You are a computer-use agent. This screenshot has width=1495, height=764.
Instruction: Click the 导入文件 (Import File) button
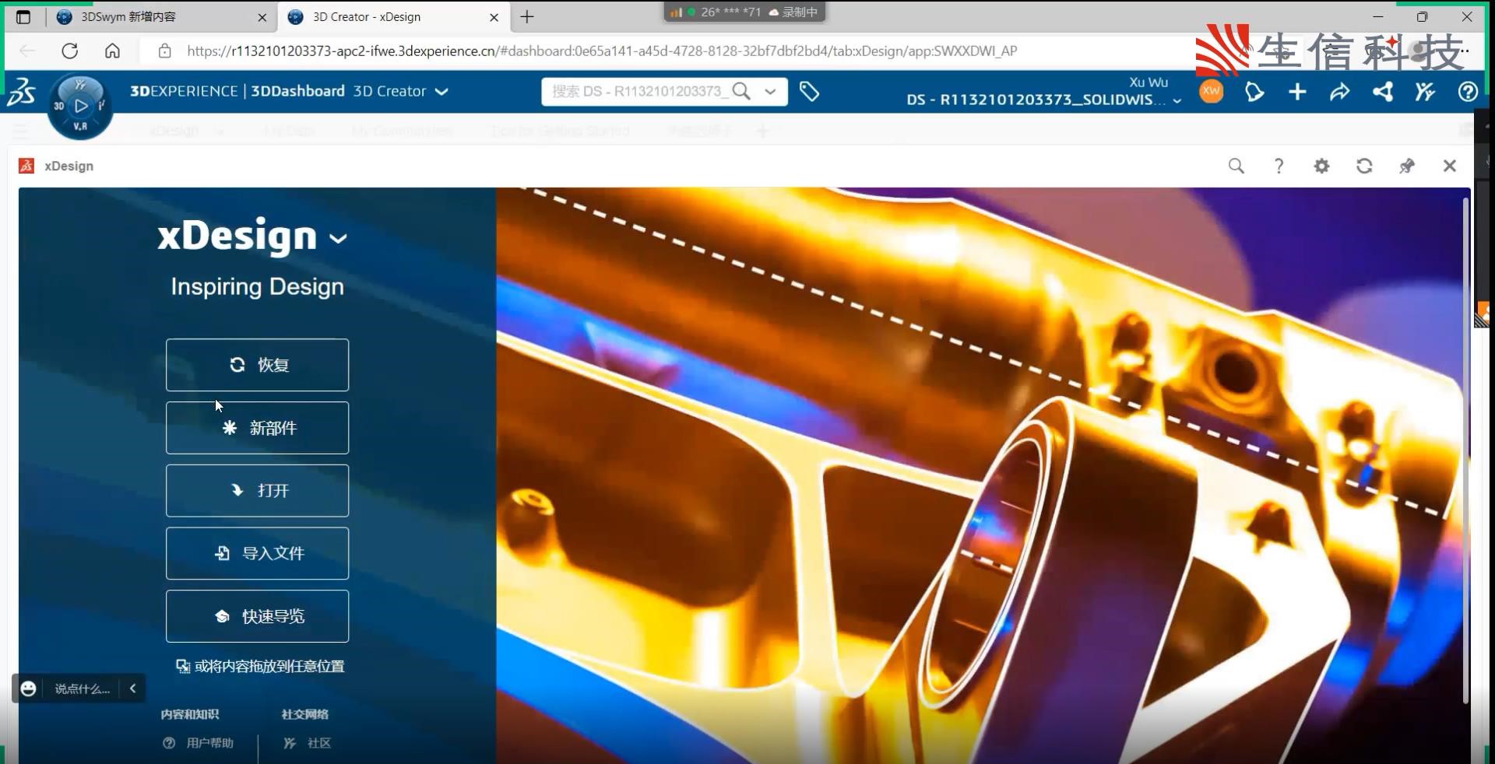click(257, 553)
